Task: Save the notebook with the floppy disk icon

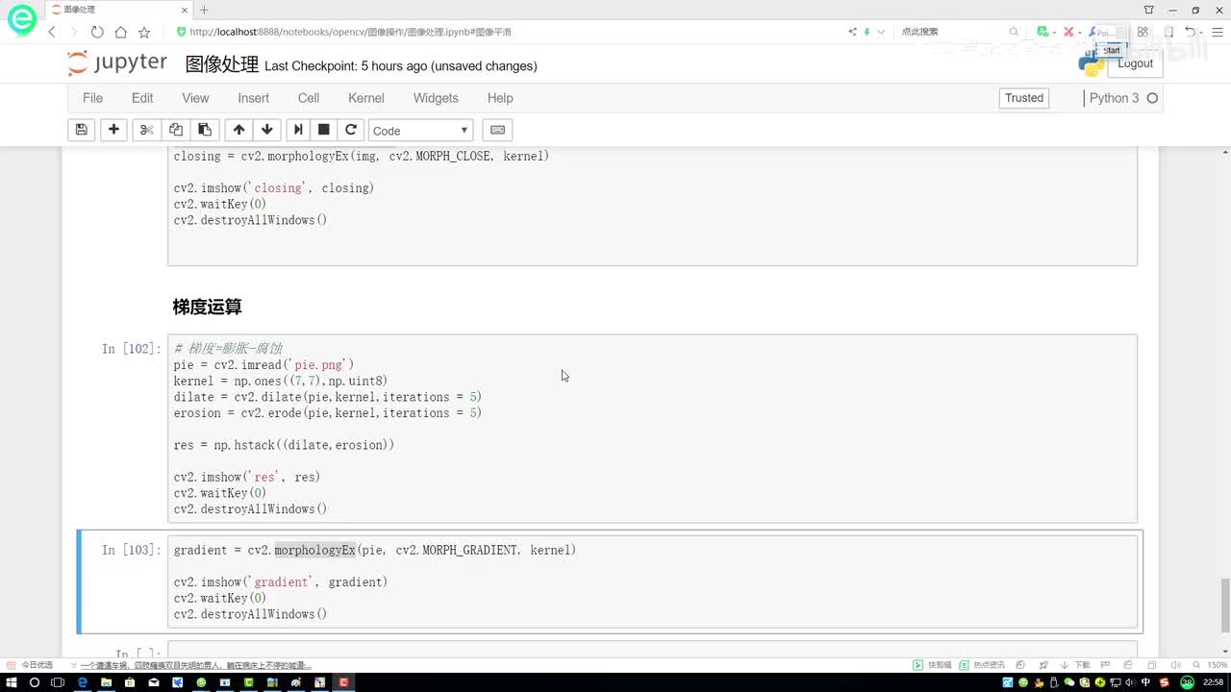Action: point(82,130)
